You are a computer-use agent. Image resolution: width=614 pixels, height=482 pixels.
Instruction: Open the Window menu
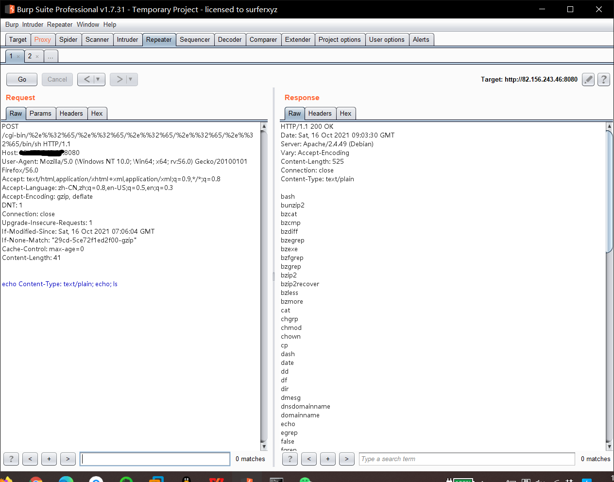coord(88,24)
